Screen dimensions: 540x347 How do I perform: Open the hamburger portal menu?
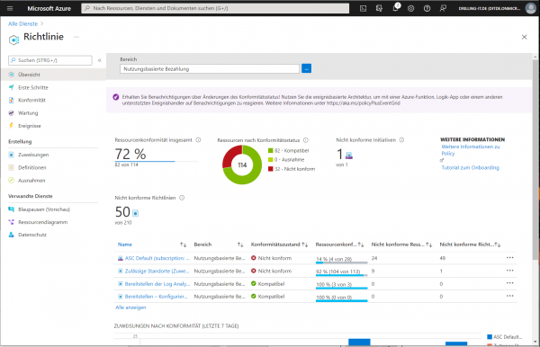pyautogui.click(x=10, y=9)
